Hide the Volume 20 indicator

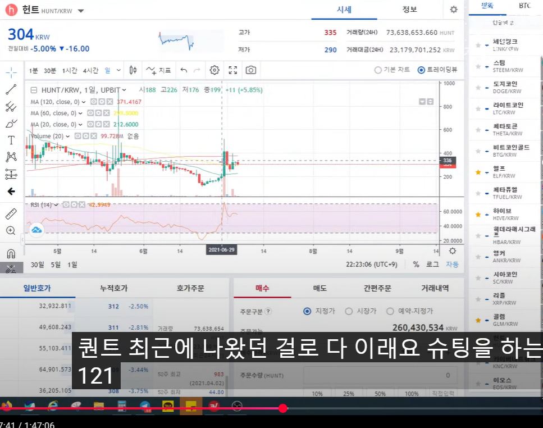click(x=78, y=136)
